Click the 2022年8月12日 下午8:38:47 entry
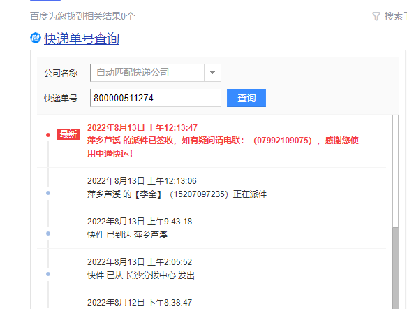The height and width of the screenshot is (309, 407). tap(140, 303)
